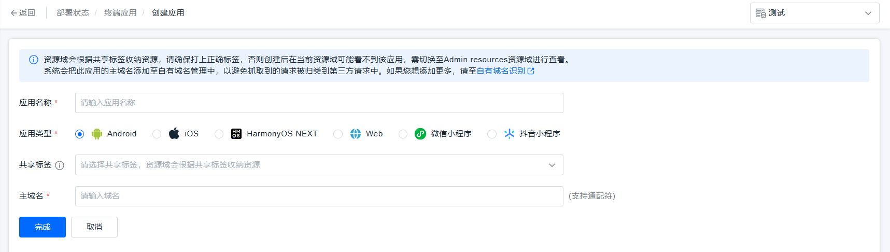
Task: Go to 部署状态 breadcrumb
Action: [73, 13]
